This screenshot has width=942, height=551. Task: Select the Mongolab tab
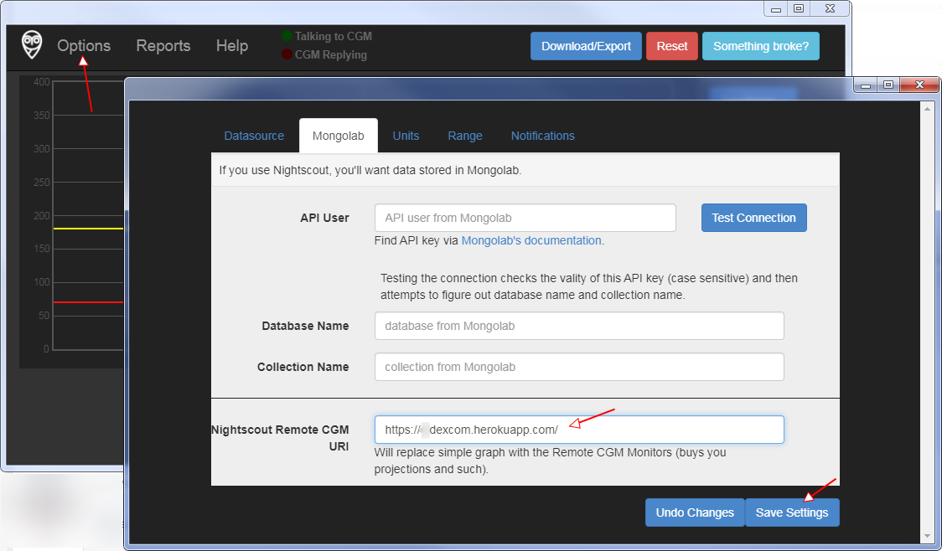339,136
